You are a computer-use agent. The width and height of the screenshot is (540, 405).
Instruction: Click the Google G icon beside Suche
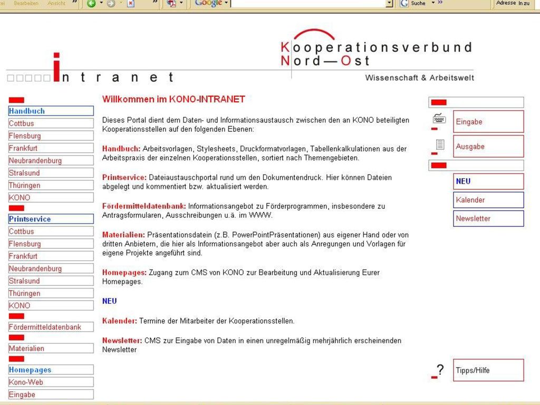(404, 4)
